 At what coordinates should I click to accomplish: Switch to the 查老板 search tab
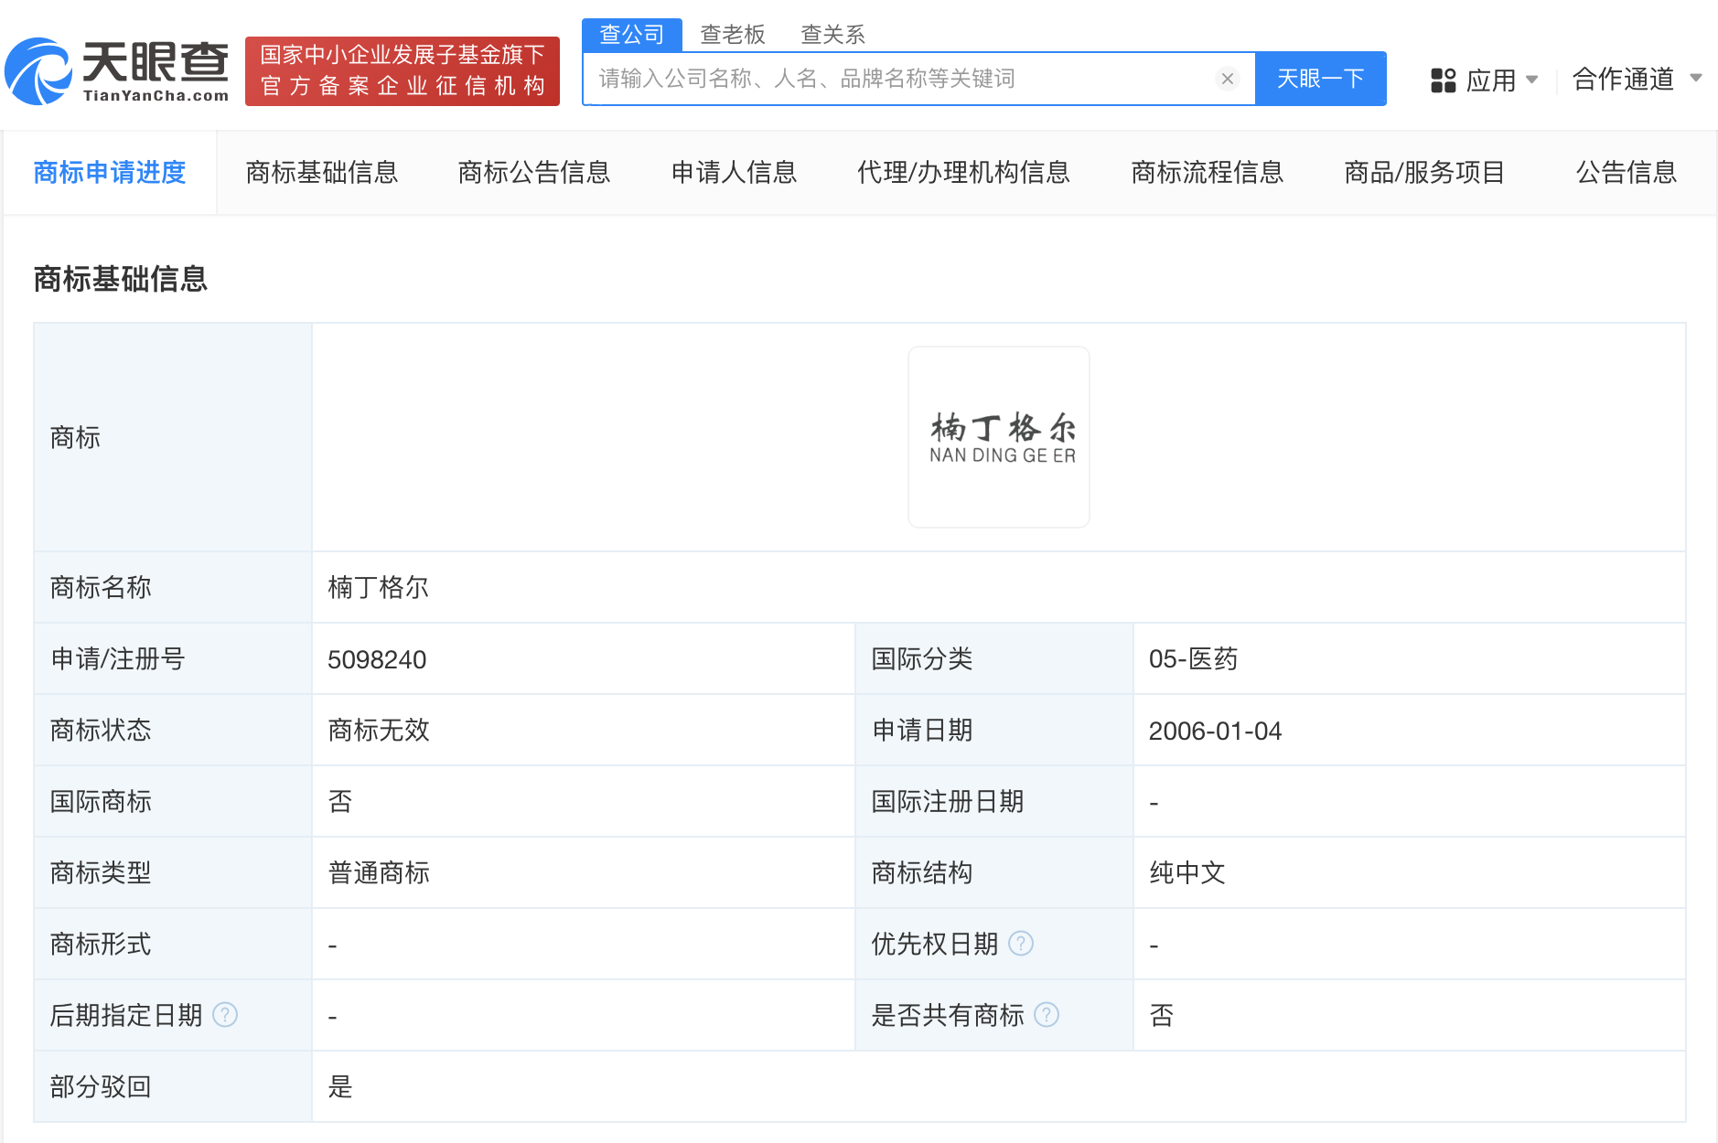734,34
